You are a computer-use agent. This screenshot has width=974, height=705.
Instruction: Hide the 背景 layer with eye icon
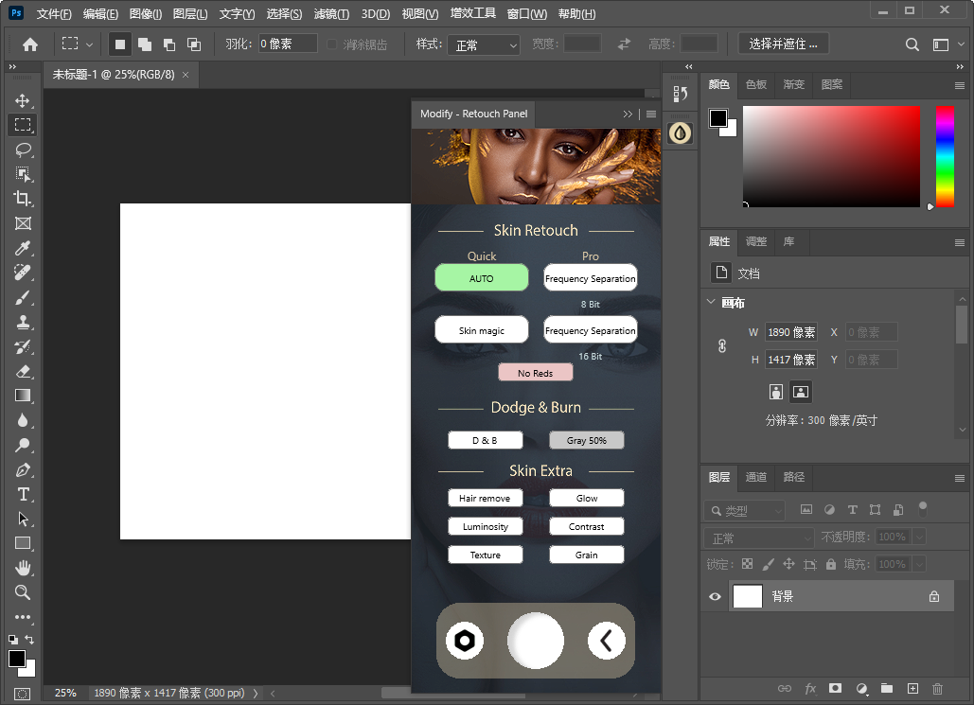pos(715,597)
